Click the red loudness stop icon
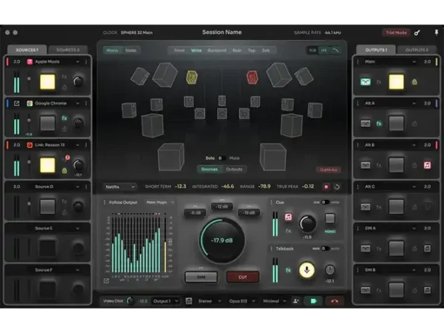The width and height of the screenshot is (444, 333). pos(326,186)
